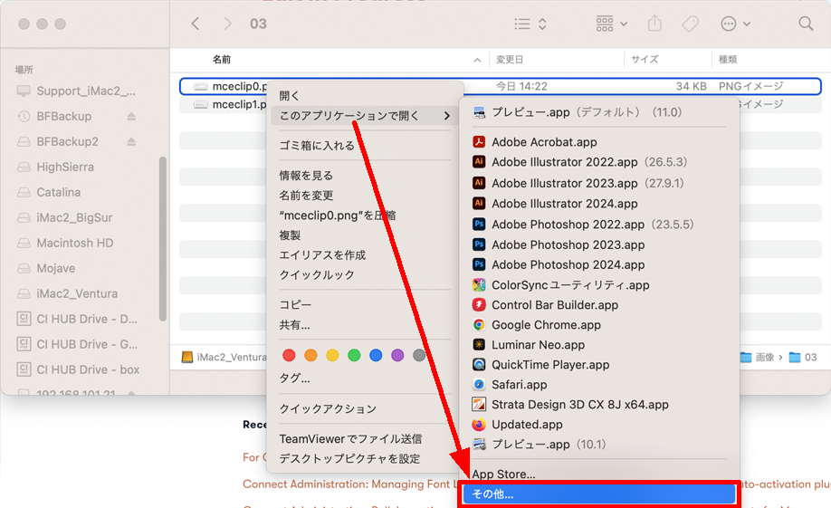The width and height of the screenshot is (831, 508).
Task: Open with Safari.app
Action: coord(510,385)
